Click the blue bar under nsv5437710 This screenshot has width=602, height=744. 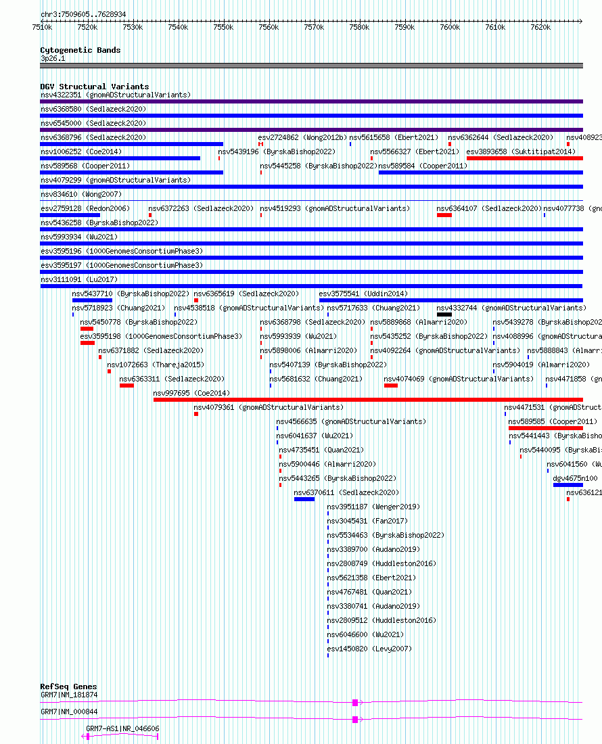pos(92,300)
